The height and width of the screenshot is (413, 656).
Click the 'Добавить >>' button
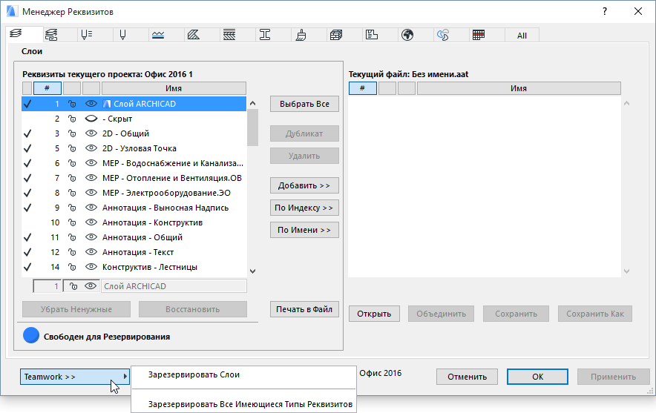click(304, 185)
